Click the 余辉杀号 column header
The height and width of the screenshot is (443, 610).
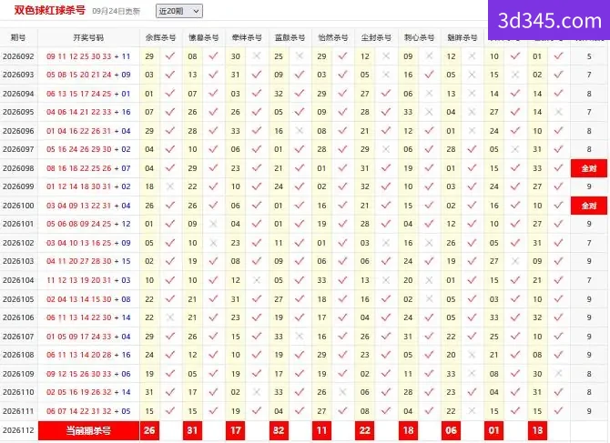tap(160, 37)
